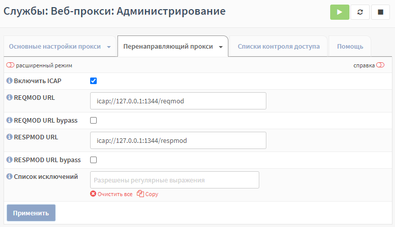Expand Перенаправляющий прокси dropdown arrow
Screen dimensions: 395x227
pyautogui.click(x=221, y=47)
